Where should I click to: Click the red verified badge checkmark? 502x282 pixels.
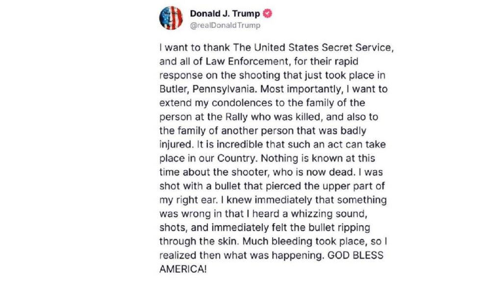click(268, 13)
